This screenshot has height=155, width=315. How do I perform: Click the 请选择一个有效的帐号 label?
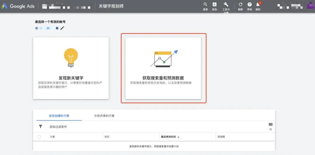[x=50, y=22]
